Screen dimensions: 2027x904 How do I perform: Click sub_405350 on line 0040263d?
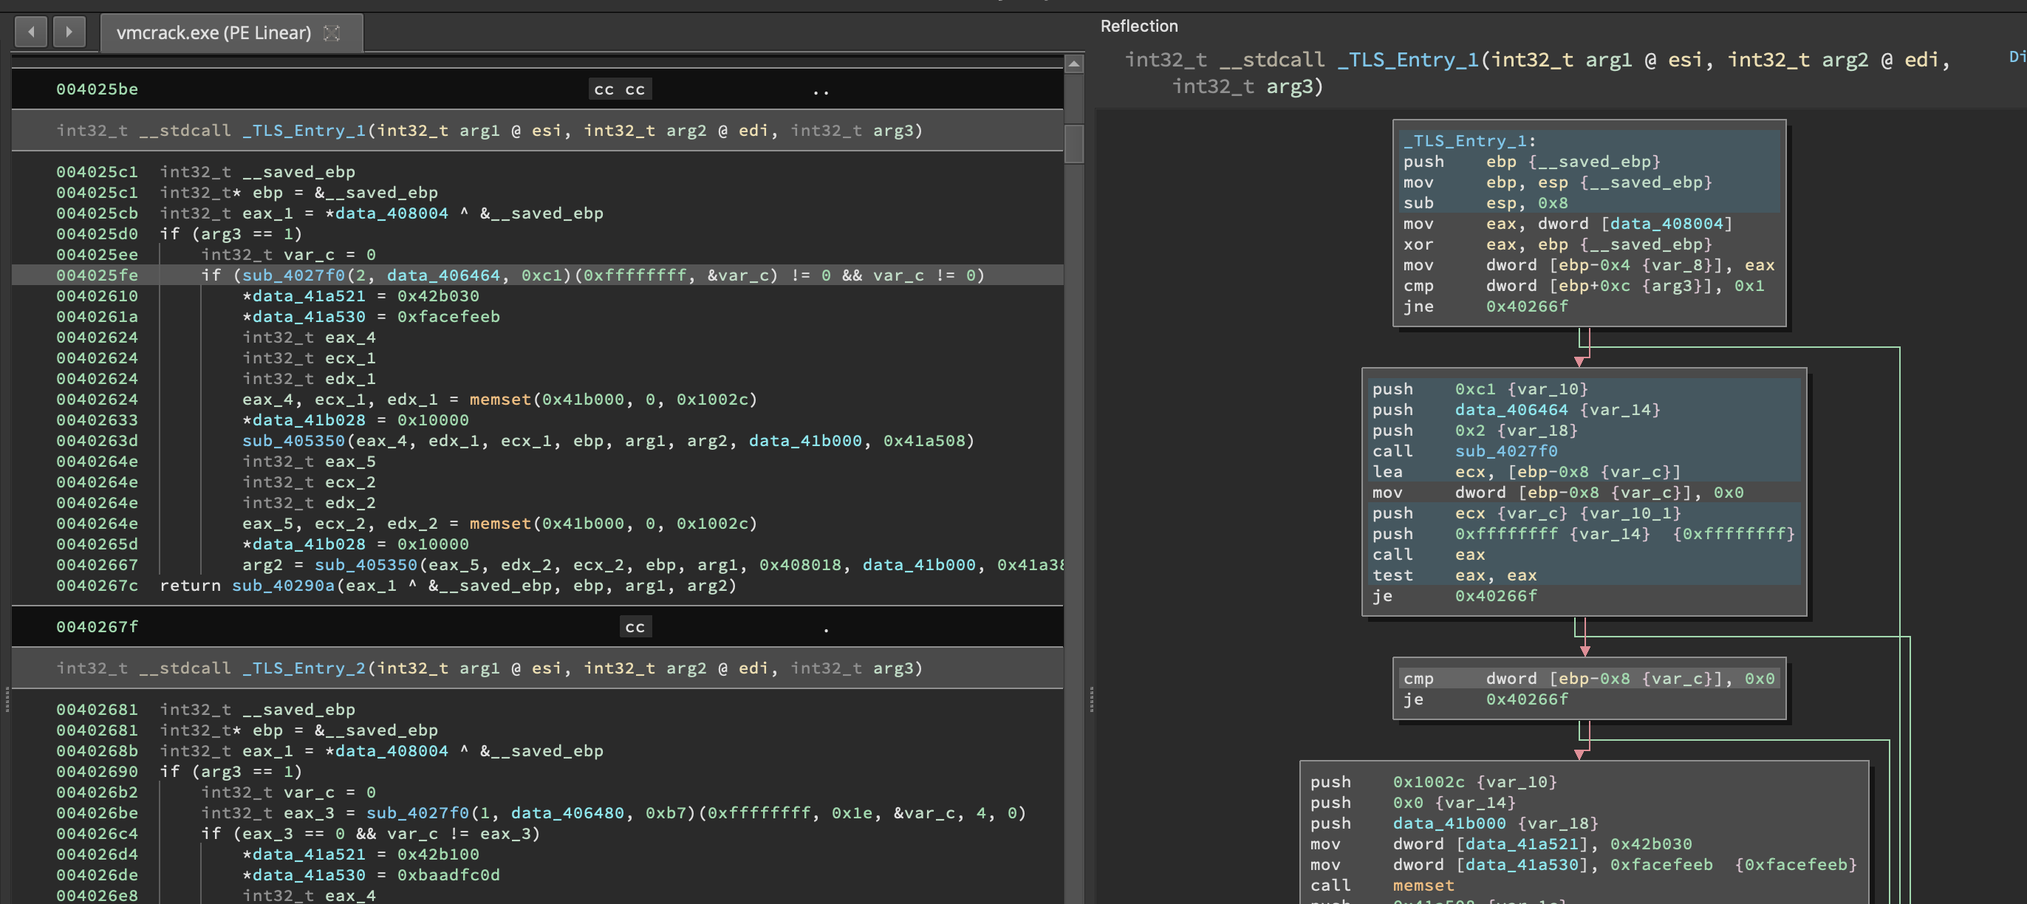(293, 441)
